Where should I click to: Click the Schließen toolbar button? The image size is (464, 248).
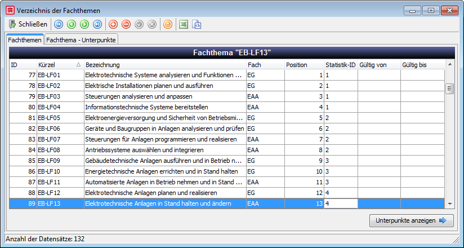click(28, 24)
